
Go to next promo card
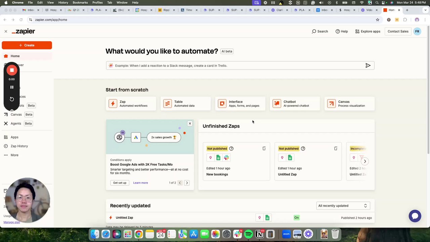click(x=187, y=183)
